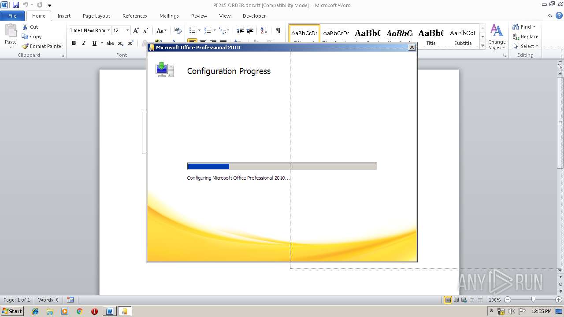Click the Change Styles button
564x317 pixels.
497,37
